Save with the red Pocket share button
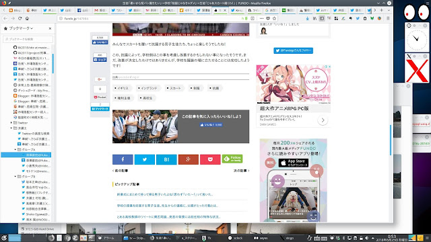This screenshot has height=242, width=431. (210, 159)
